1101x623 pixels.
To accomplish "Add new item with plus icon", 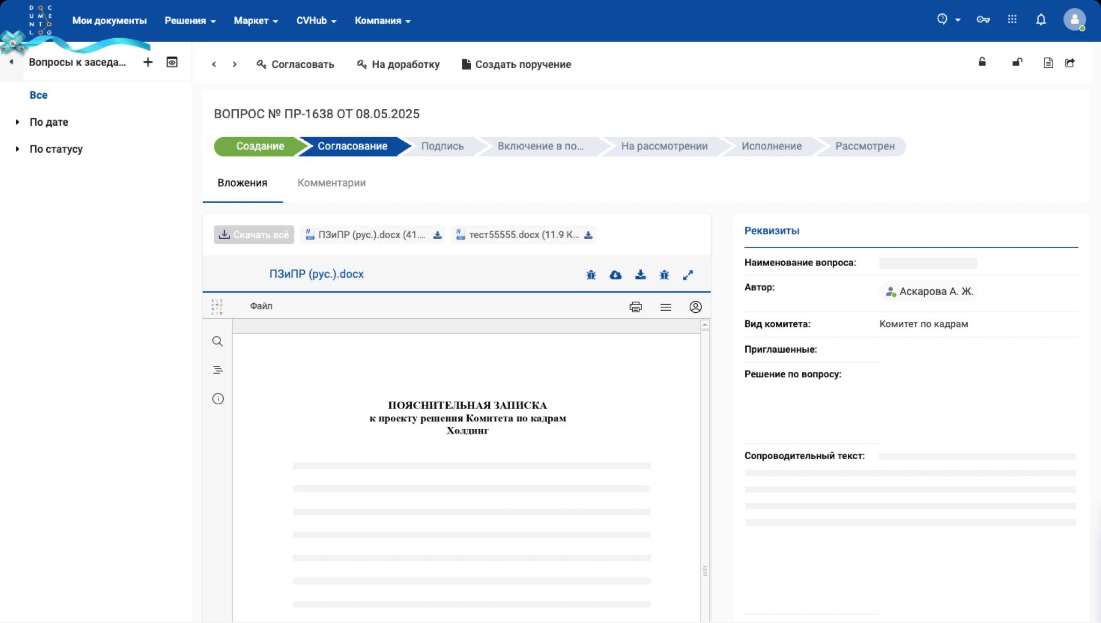I will (148, 62).
